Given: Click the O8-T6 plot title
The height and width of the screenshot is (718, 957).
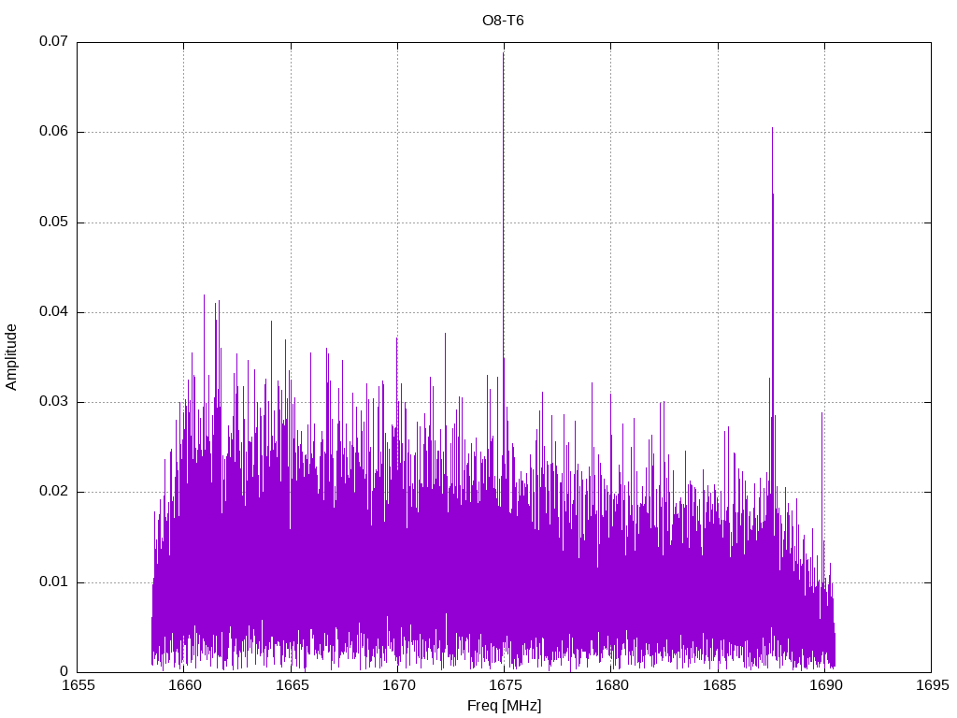Looking at the screenshot, I should click(x=503, y=21).
